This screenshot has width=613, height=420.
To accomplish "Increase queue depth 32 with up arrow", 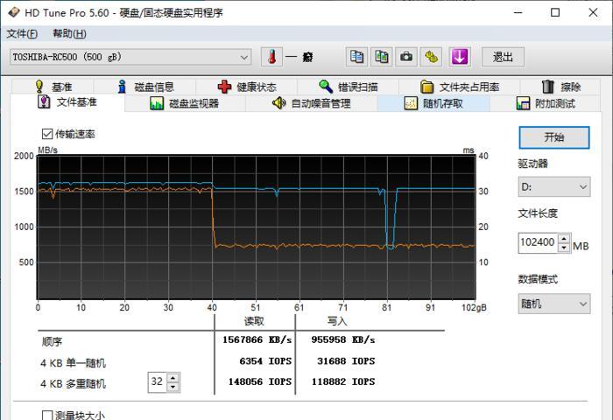I will coord(173,378).
